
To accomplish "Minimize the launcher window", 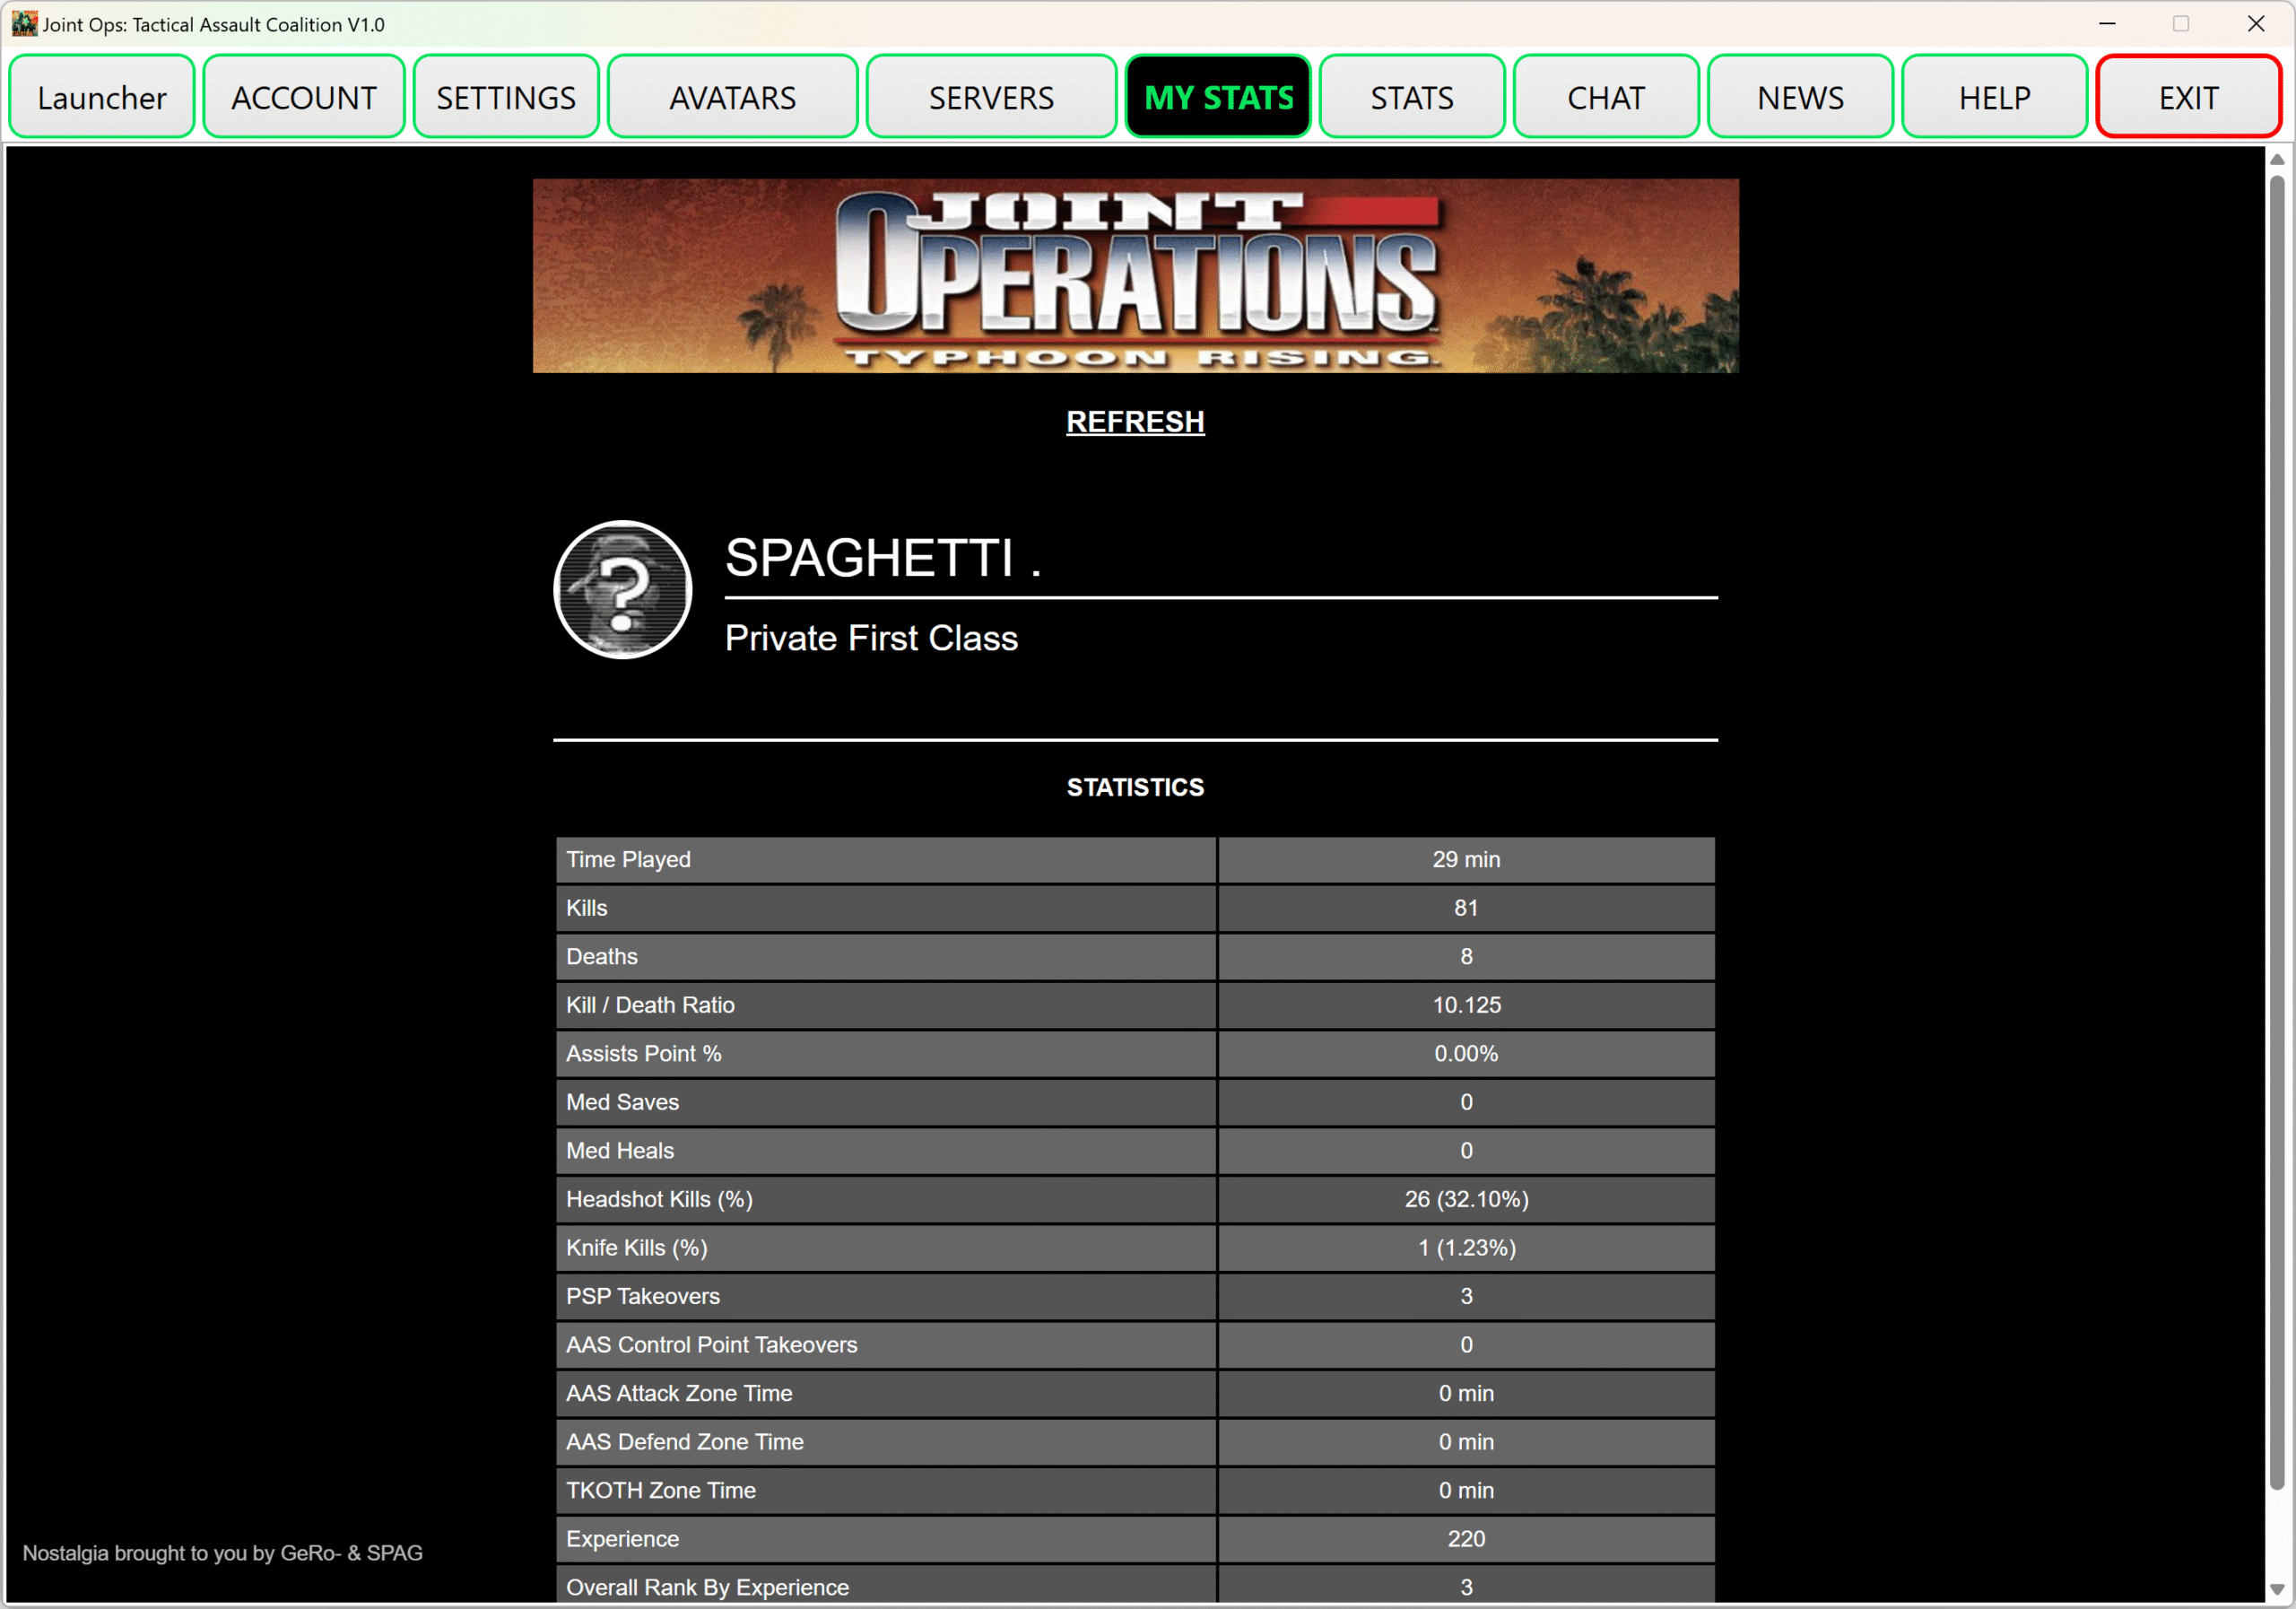I will [2107, 23].
